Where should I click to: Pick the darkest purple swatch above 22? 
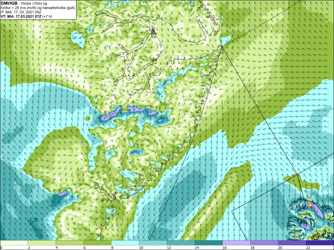click(320, 243)
